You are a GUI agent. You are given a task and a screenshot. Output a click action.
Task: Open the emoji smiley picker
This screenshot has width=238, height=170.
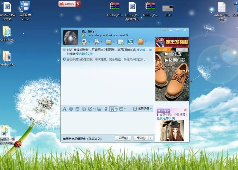point(71,109)
